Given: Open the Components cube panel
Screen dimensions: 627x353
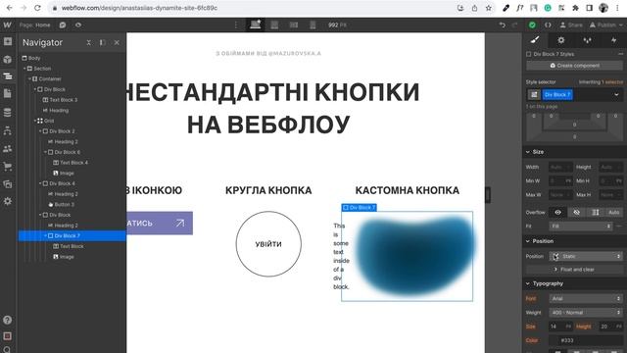Looking at the screenshot, I should tap(8, 59).
